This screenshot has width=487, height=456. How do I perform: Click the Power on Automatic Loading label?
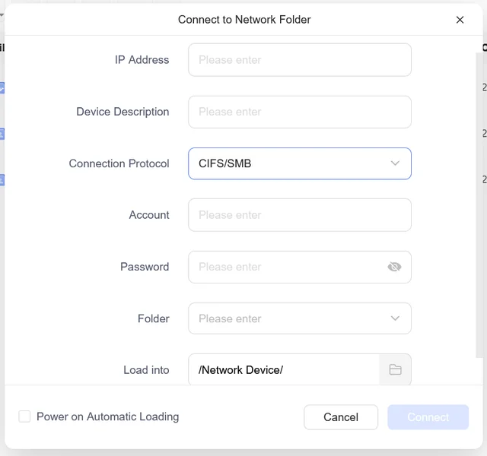(x=107, y=416)
